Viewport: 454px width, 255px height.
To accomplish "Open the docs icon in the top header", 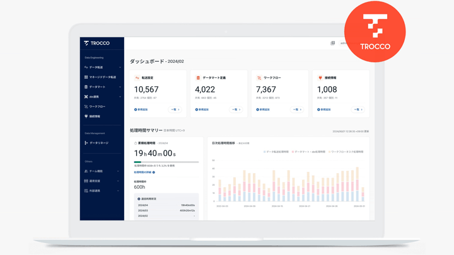I will [333, 43].
